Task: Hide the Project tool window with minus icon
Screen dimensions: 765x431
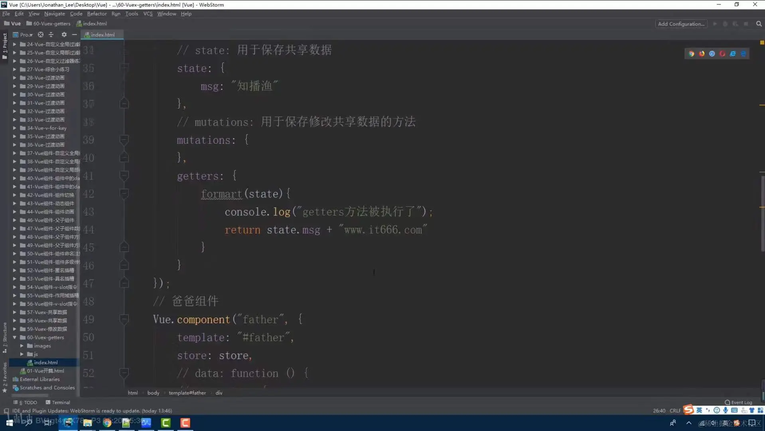Action: (x=74, y=35)
